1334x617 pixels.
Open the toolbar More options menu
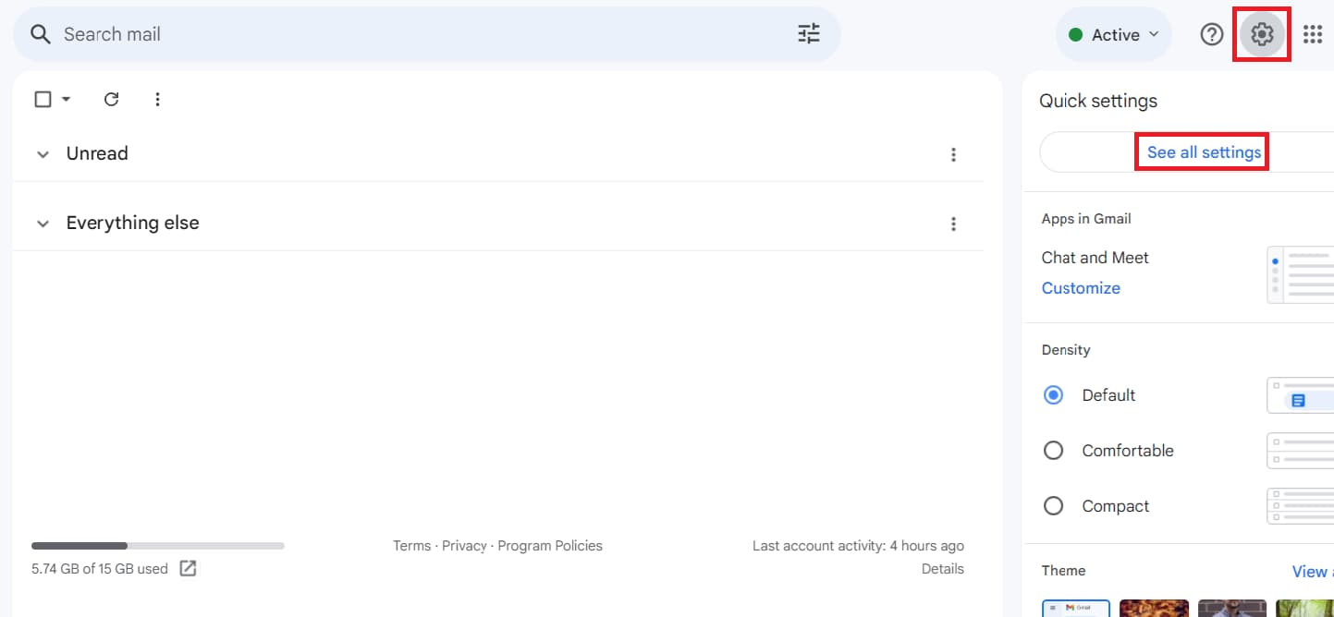click(x=157, y=99)
